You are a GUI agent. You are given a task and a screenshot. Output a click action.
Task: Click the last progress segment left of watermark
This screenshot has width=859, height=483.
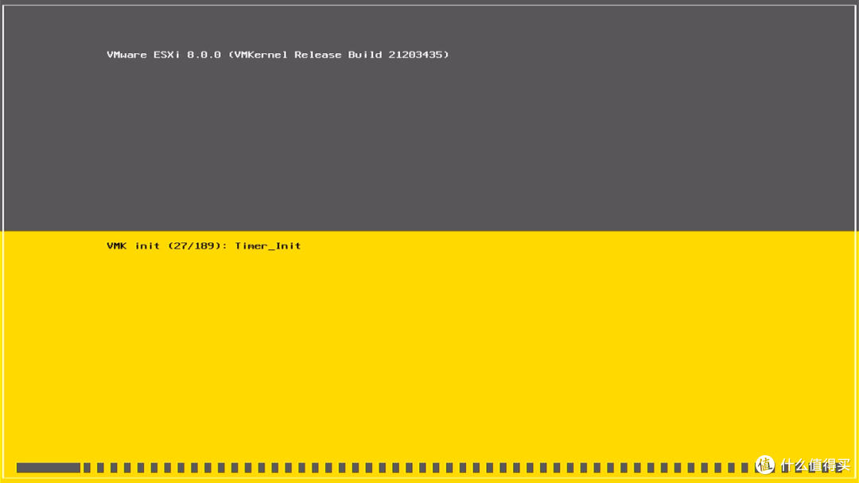pos(746,468)
